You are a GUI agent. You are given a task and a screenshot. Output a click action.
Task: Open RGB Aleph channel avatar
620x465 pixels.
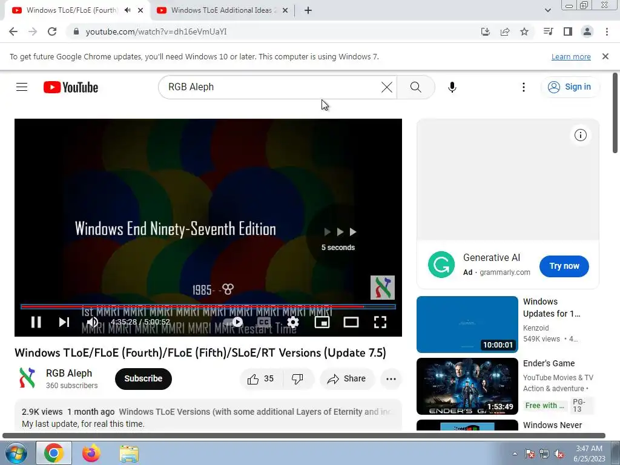27,378
